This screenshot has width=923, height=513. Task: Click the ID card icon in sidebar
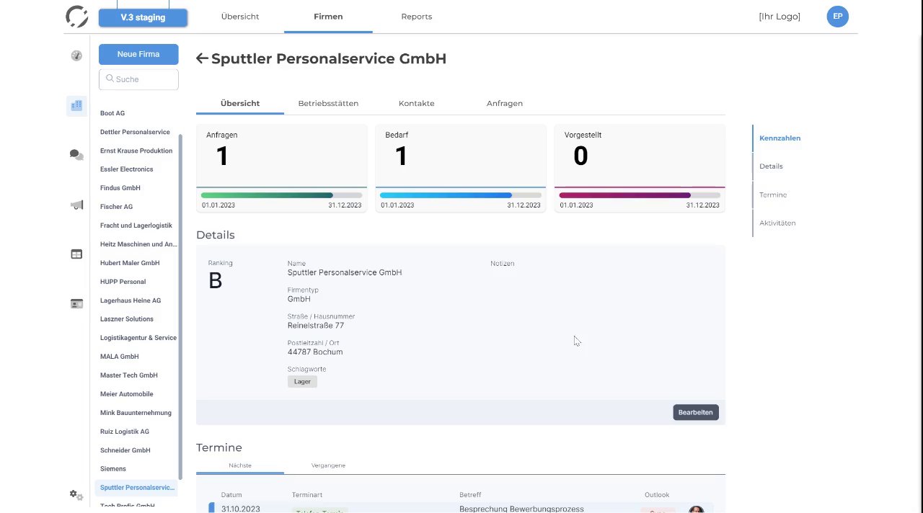point(76,304)
